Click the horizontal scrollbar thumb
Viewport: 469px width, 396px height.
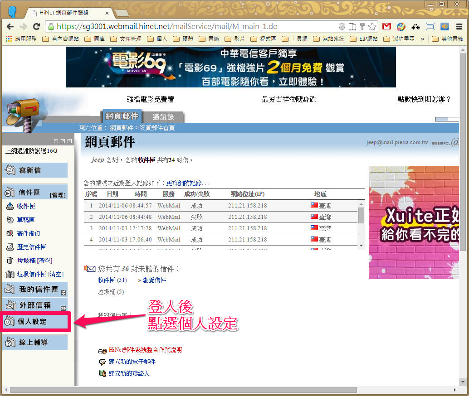[183, 390]
